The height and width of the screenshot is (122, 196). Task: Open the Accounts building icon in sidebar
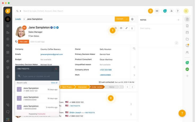[8, 33]
